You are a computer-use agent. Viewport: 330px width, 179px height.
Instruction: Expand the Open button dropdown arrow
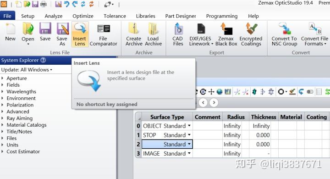pyautogui.click(x=28, y=44)
